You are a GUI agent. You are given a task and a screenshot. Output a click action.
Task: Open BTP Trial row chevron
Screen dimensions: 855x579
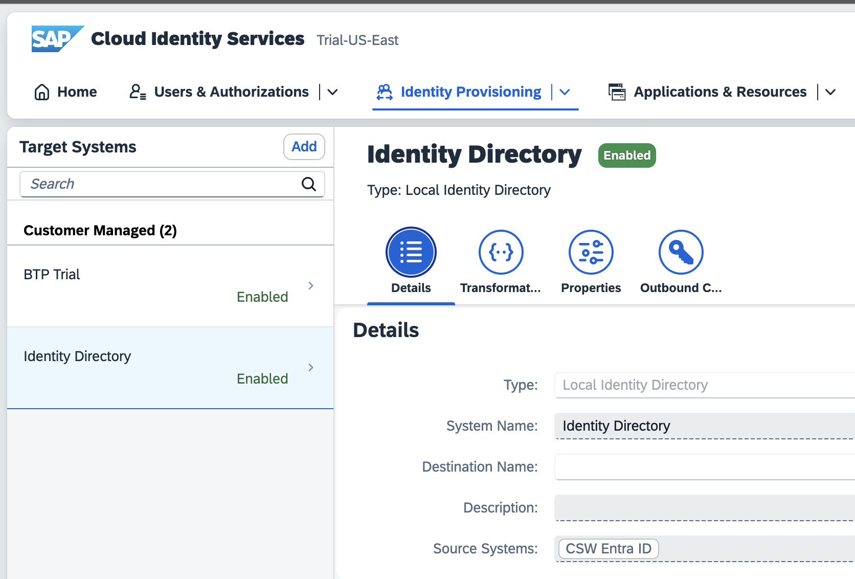coord(311,285)
